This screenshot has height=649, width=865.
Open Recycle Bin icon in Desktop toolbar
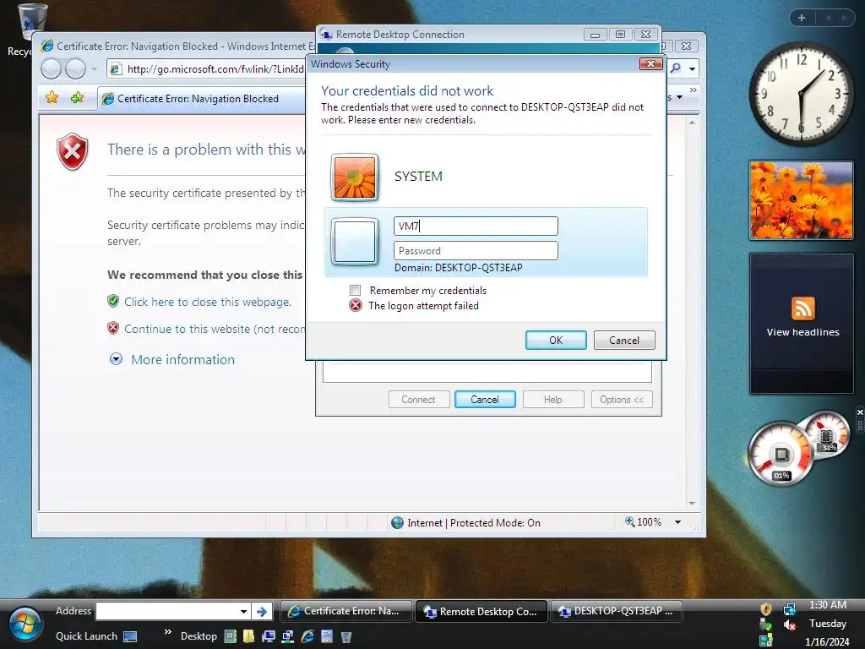(345, 637)
